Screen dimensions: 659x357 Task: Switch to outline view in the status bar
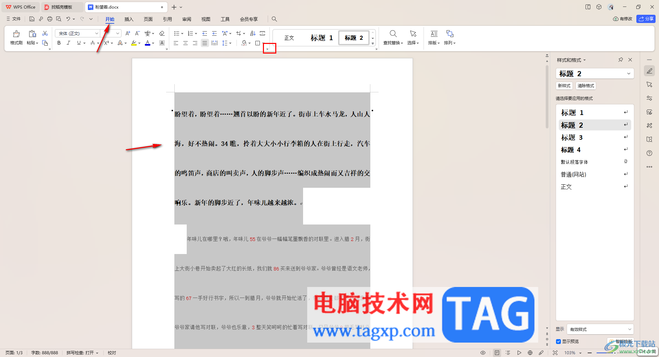pyautogui.click(x=508, y=353)
